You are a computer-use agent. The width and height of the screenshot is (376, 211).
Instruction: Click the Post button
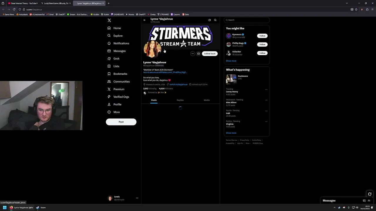[x=121, y=122]
